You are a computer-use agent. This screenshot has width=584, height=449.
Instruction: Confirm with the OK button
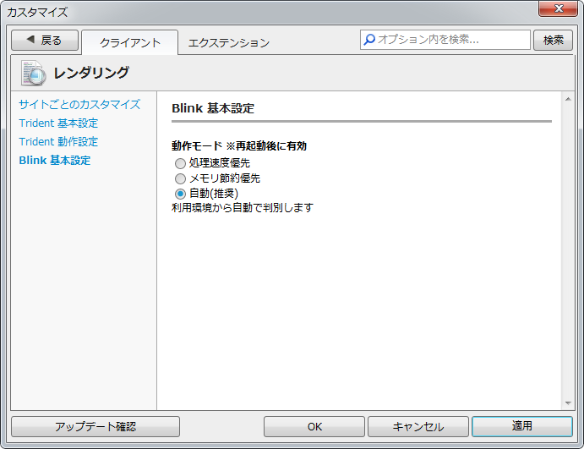pos(314,427)
